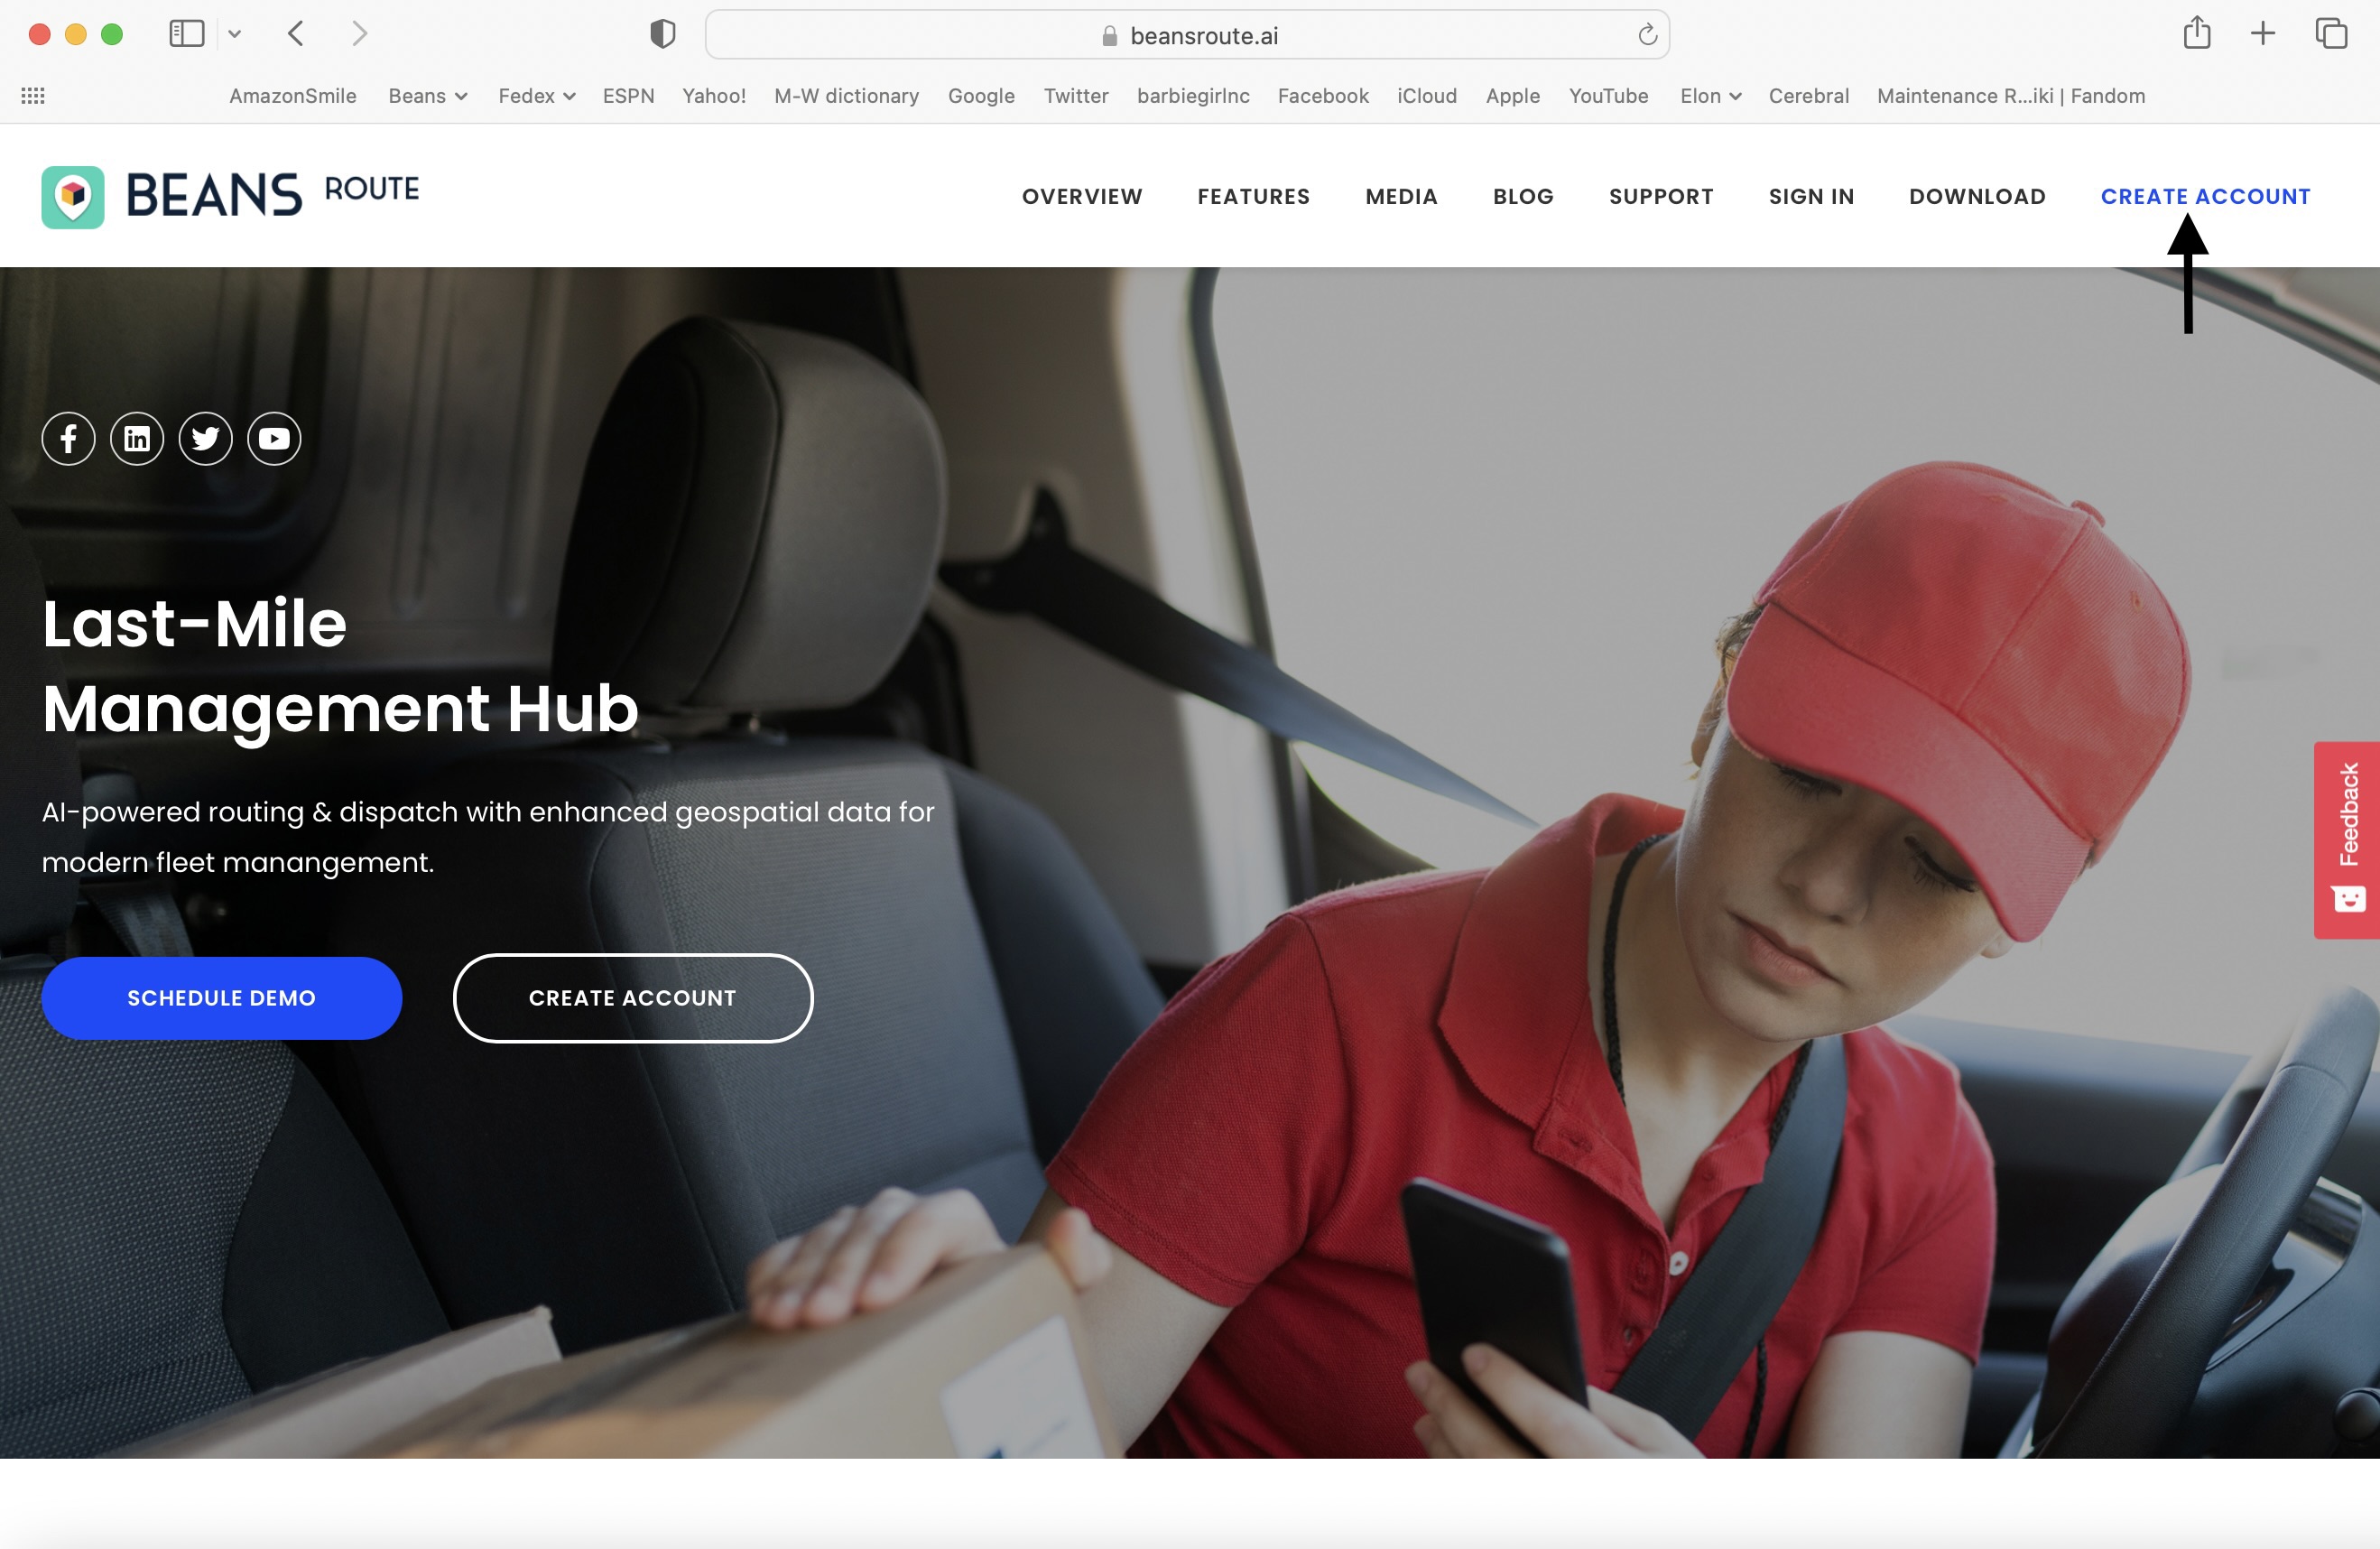Open the tab overview icon
The width and height of the screenshot is (2380, 1549).
[x=2330, y=34]
